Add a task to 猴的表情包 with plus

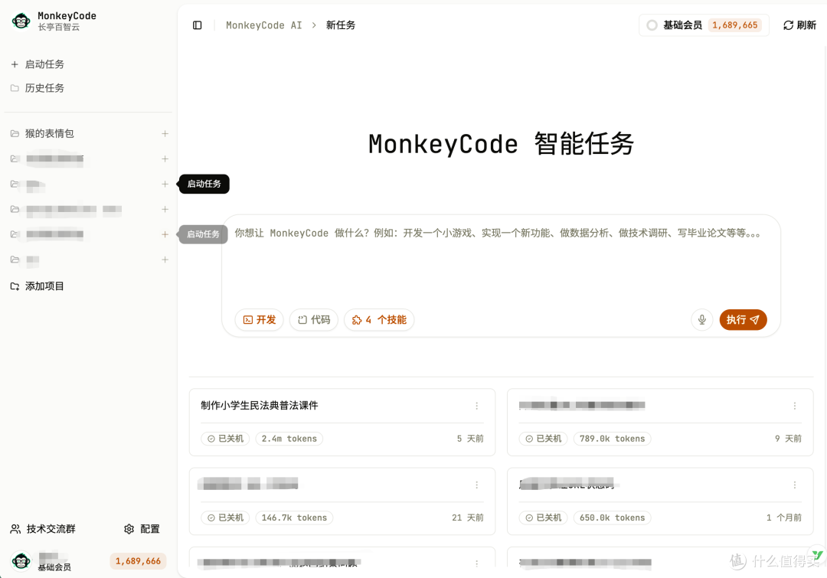(165, 133)
